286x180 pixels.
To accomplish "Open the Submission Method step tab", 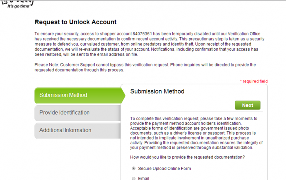I will click(78, 95).
